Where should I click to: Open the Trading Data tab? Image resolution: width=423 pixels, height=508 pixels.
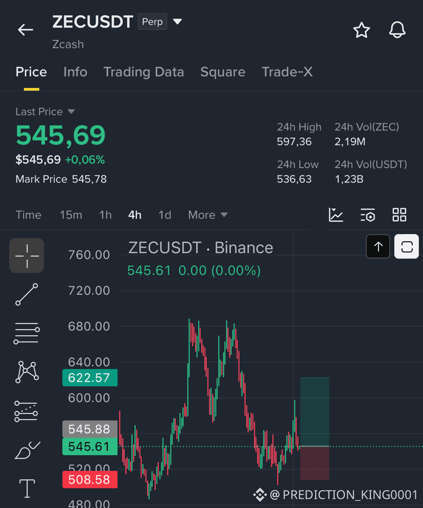144,72
